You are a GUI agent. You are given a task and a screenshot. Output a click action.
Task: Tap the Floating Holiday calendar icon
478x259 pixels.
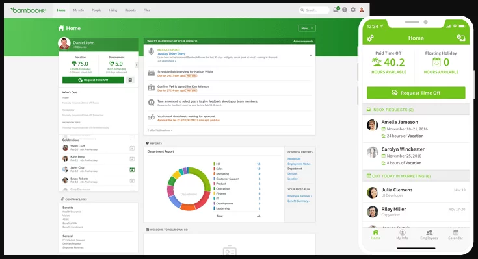coord(436,62)
